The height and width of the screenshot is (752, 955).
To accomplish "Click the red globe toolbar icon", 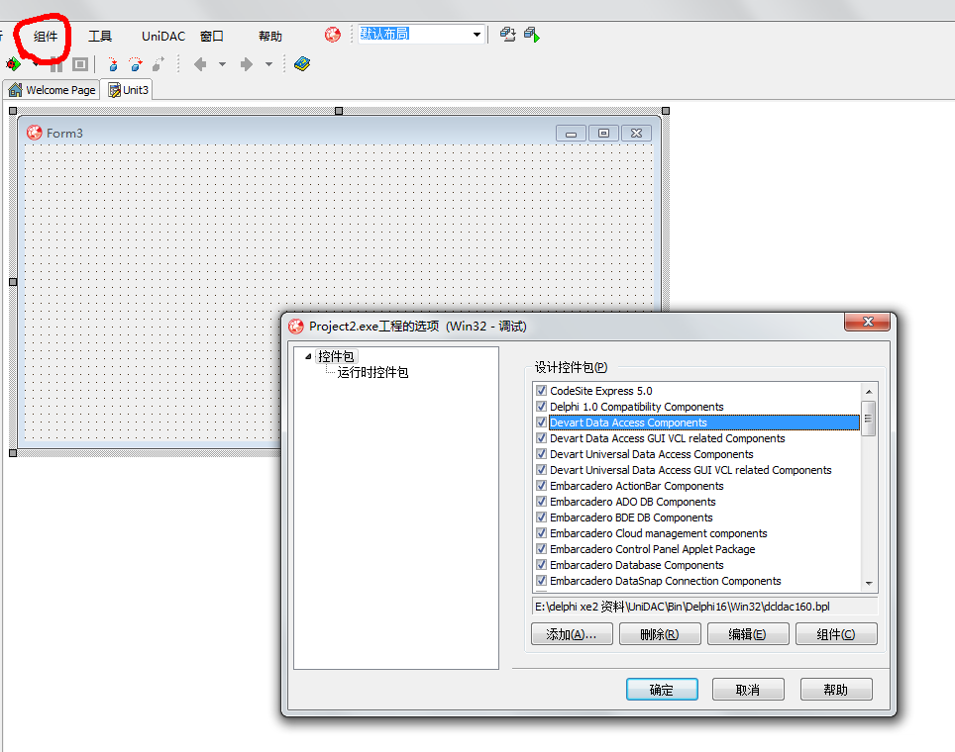I will pyautogui.click(x=333, y=35).
